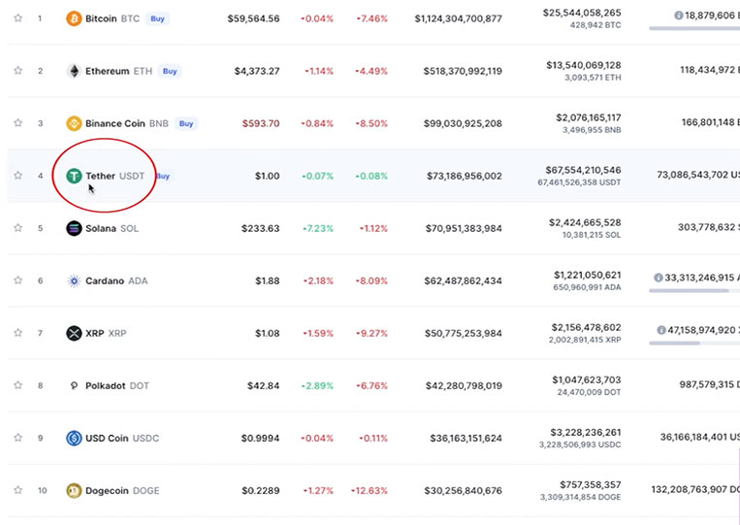Click Tether 24h volume $67,554,210,546
Viewport: 740px width, 525px height.
click(583, 170)
